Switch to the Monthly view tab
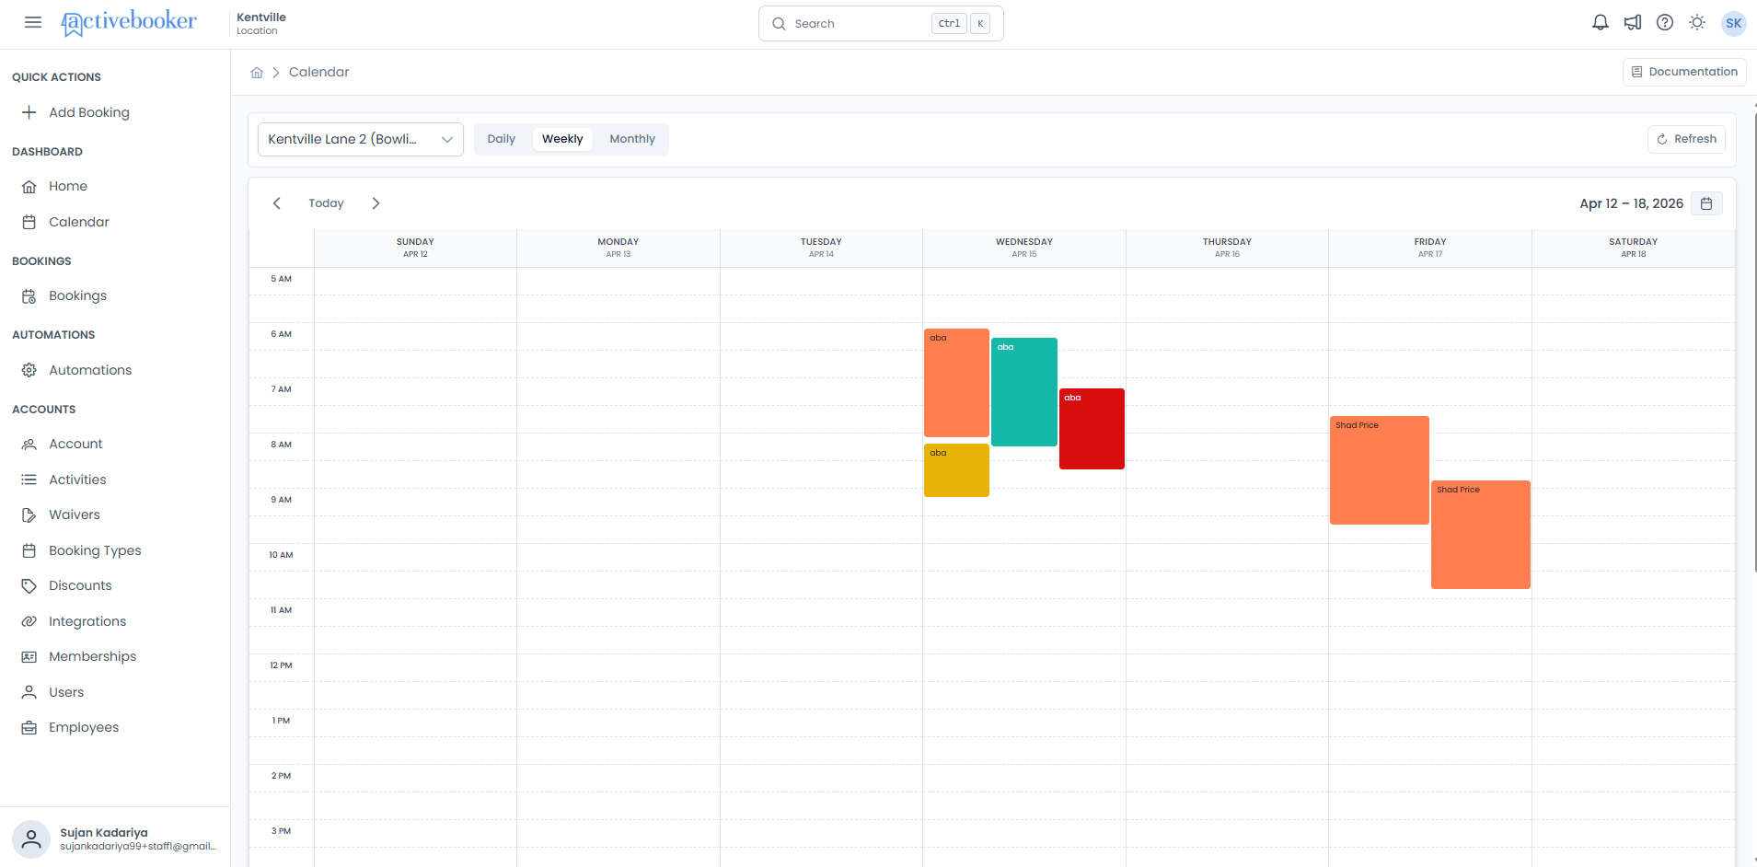This screenshot has height=867, width=1757. click(632, 139)
